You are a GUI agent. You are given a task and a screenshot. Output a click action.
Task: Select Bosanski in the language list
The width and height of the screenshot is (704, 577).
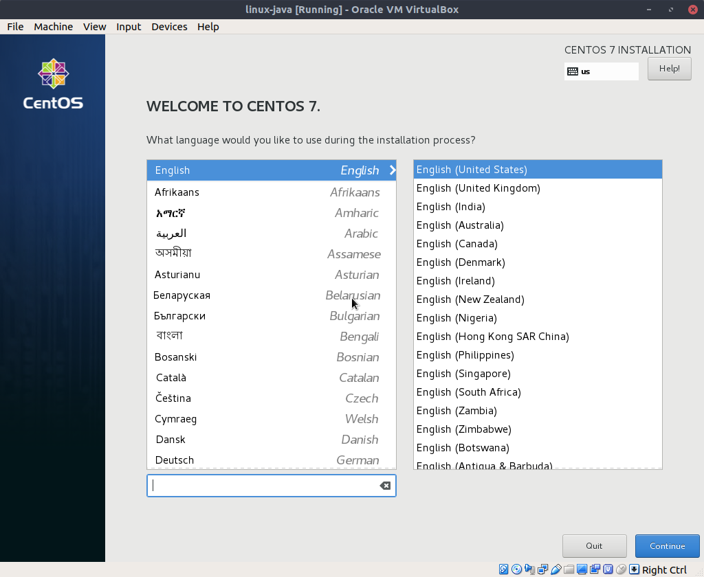271,357
